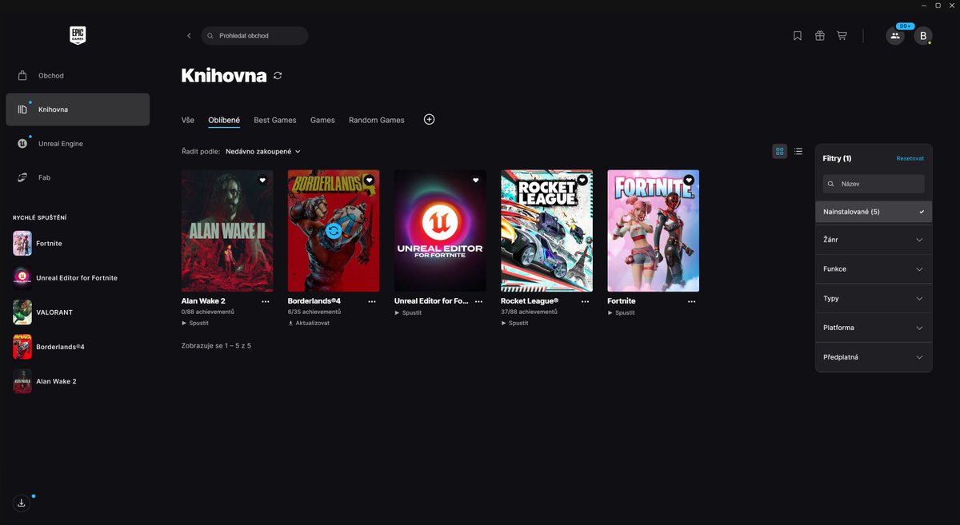
Task: Launch Fortnite card via Spustit
Action: pos(621,312)
